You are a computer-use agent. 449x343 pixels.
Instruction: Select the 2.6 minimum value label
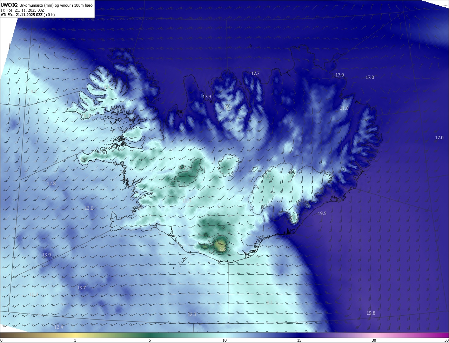coord(222,249)
